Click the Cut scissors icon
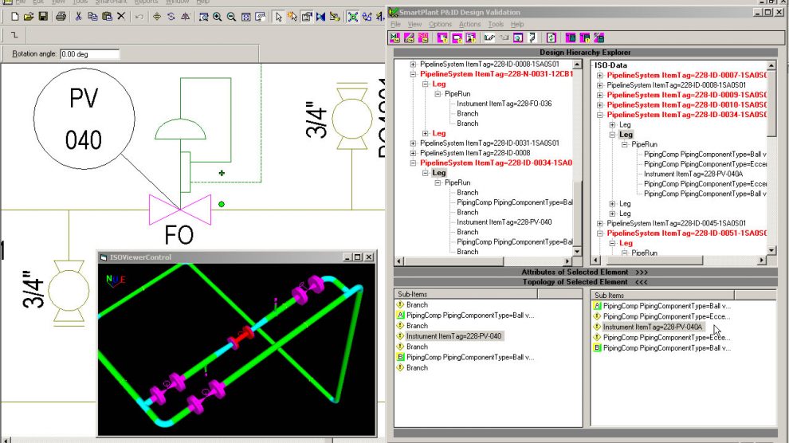Viewport: 789px width, 443px height. (78, 17)
